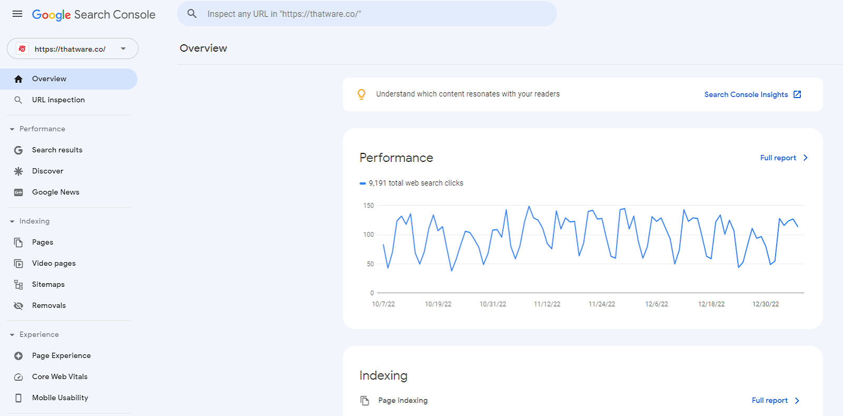Select URL inspection in the sidebar

[x=58, y=100]
